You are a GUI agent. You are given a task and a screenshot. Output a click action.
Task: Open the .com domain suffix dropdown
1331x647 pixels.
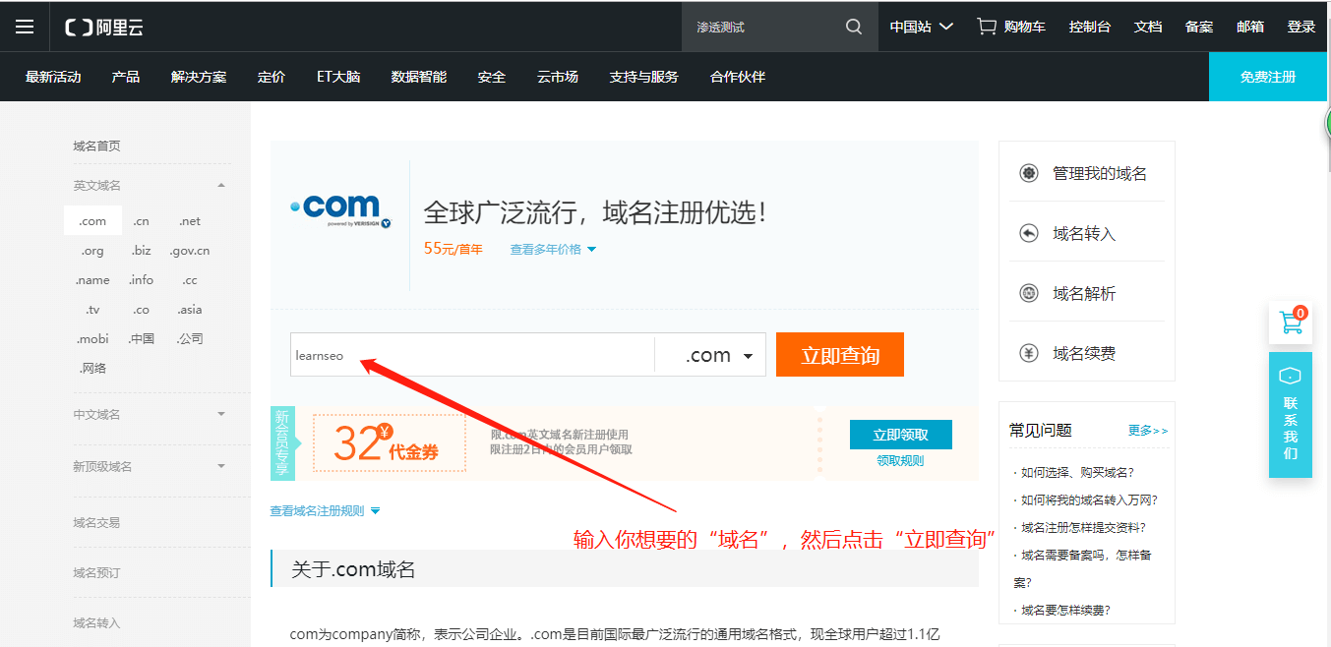710,356
